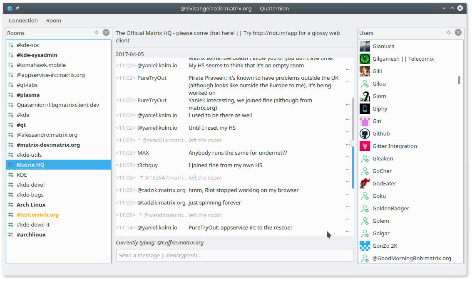Screen dimensions: 472x281
Task: Switch to #matrix-dev:matrix.org room
Action: [x=59, y=145]
